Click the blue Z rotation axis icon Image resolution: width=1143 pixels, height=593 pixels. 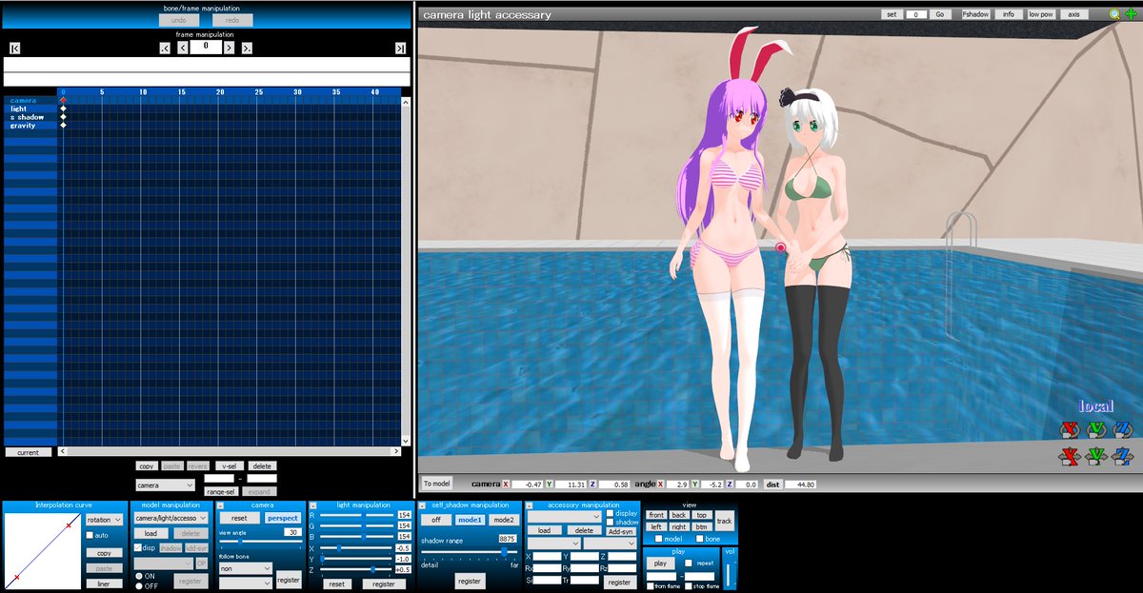(x=1124, y=429)
